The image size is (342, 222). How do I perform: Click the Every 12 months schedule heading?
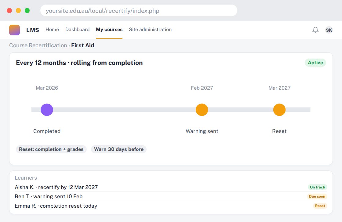(79, 63)
